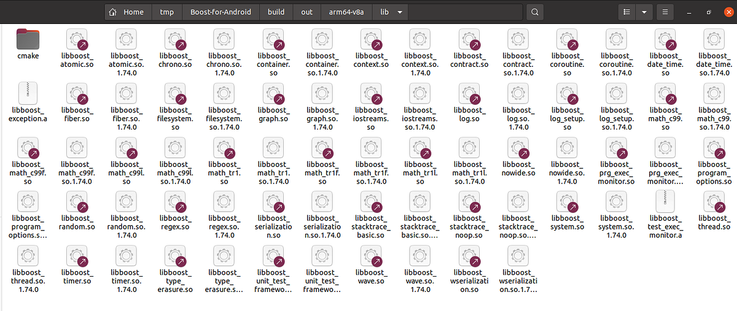Select libboost_nowide.so symlink icon
The width and height of the screenshot is (737, 311).
(520, 147)
